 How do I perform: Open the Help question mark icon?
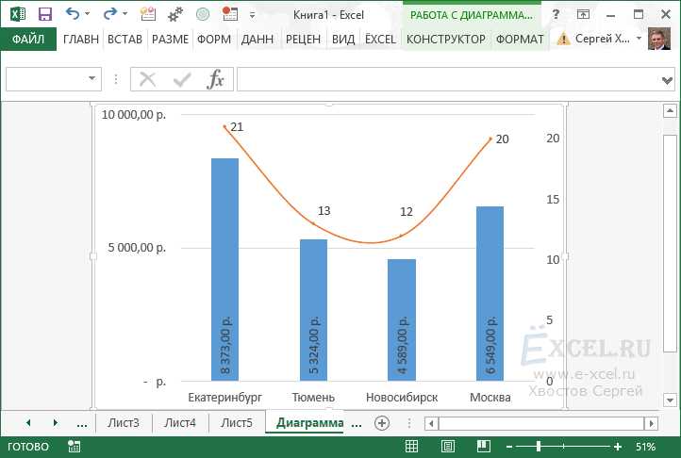click(x=556, y=14)
